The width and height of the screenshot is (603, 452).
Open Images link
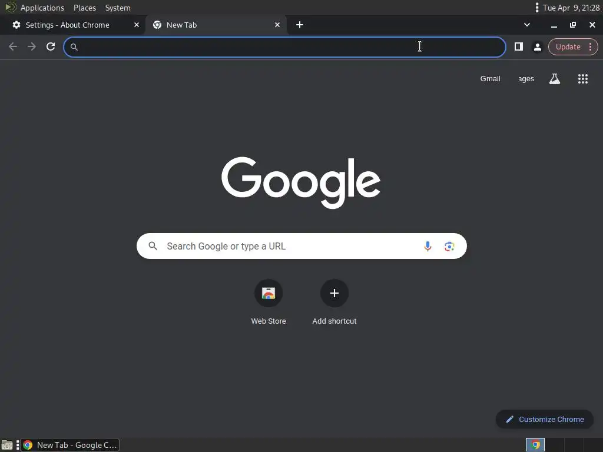pos(526,79)
